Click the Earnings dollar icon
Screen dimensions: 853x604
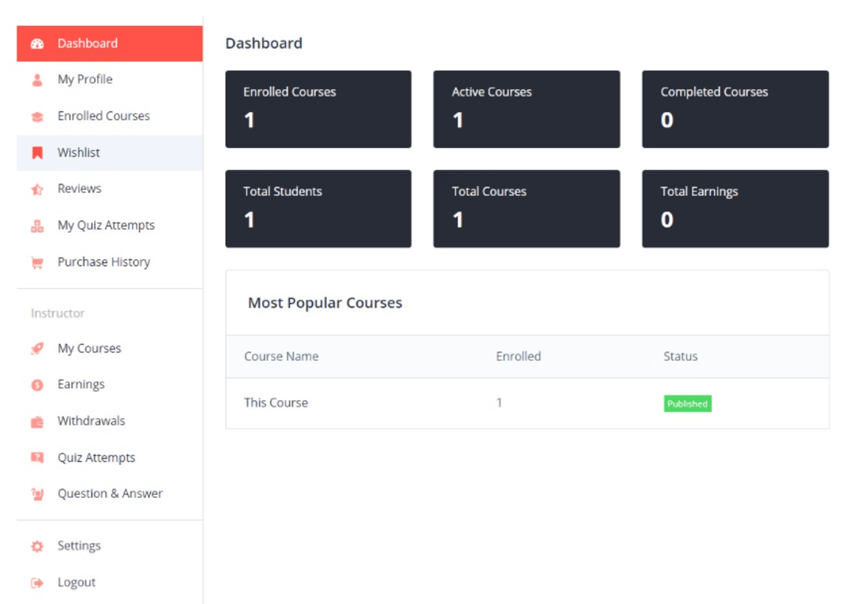[x=37, y=384]
